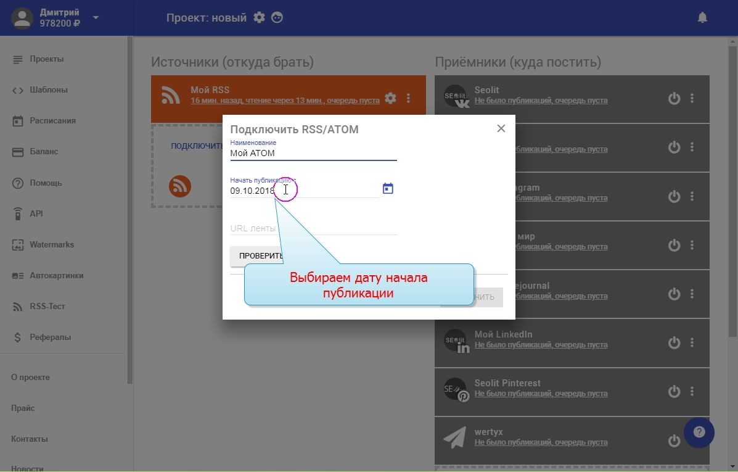Viewport: 738px width, 472px height.
Task: Click the URL ленты input field
Action: click(313, 228)
